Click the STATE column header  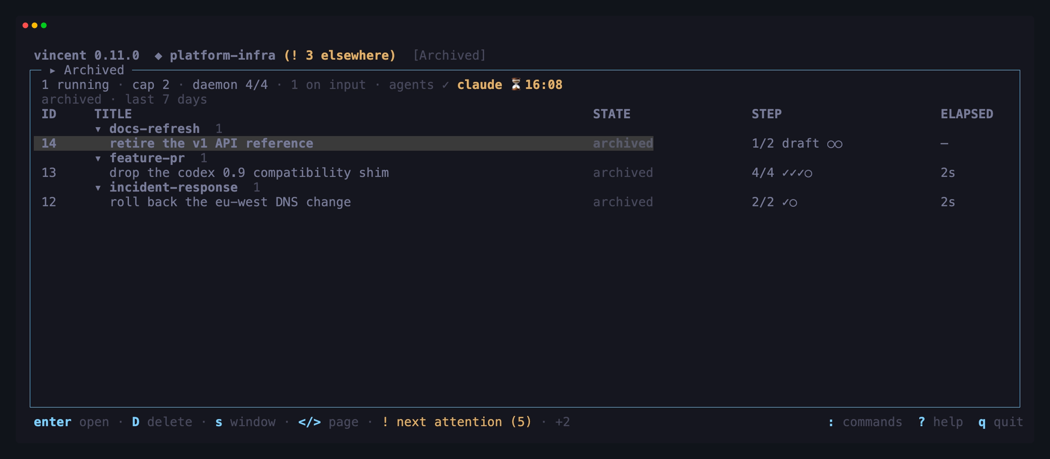[612, 114]
